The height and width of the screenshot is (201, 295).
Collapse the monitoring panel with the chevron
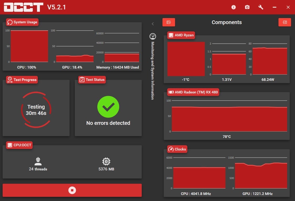coord(153,24)
